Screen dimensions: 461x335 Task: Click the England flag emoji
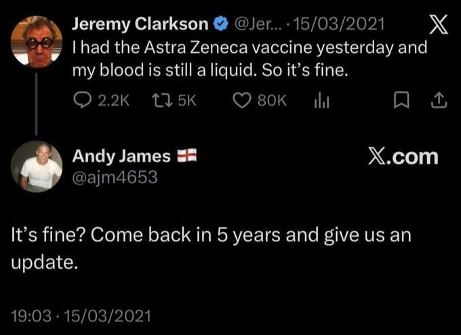(x=186, y=155)
